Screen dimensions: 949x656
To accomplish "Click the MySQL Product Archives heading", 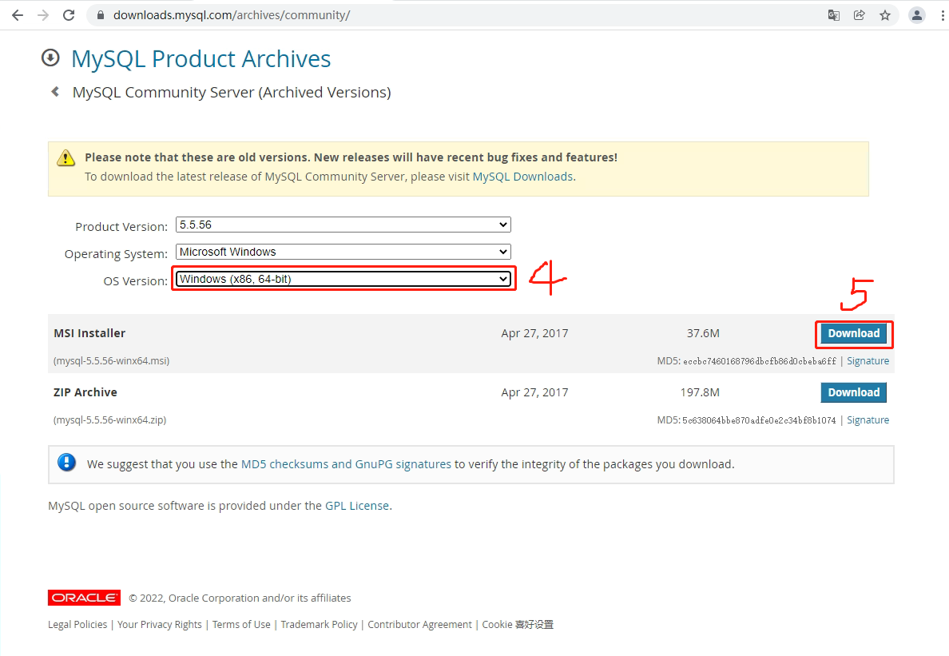I will tap(201, 58).
